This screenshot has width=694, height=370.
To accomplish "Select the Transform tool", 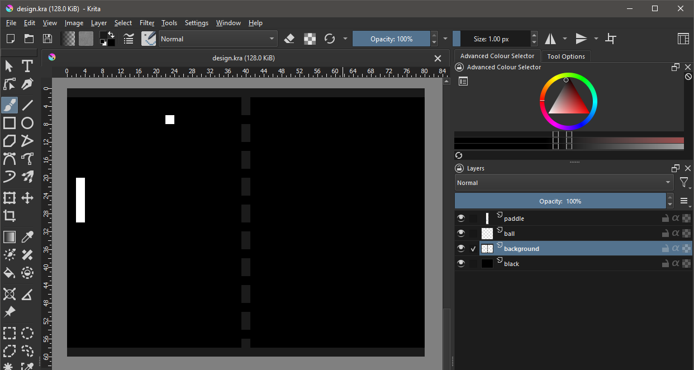I will 9,198.
